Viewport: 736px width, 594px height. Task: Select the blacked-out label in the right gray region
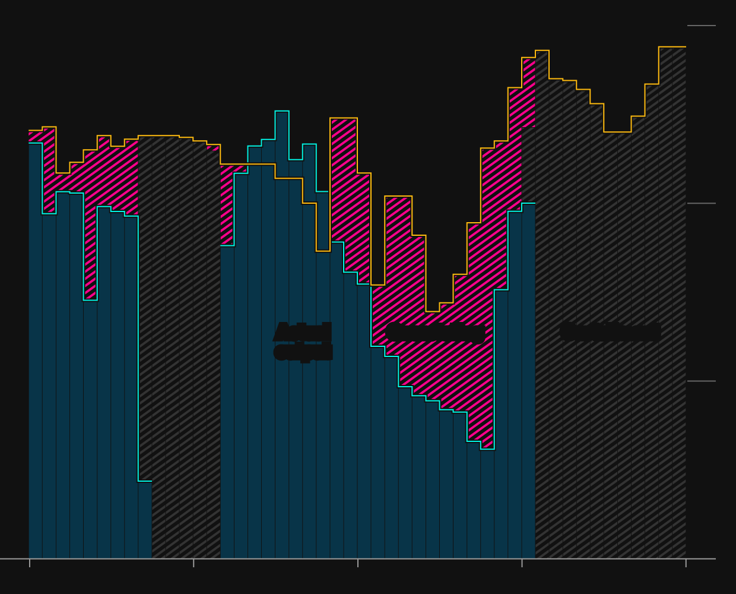tap(610, 332)
